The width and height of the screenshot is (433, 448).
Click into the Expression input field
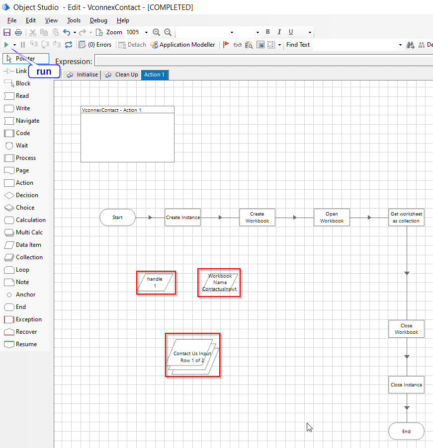point(263,61)
